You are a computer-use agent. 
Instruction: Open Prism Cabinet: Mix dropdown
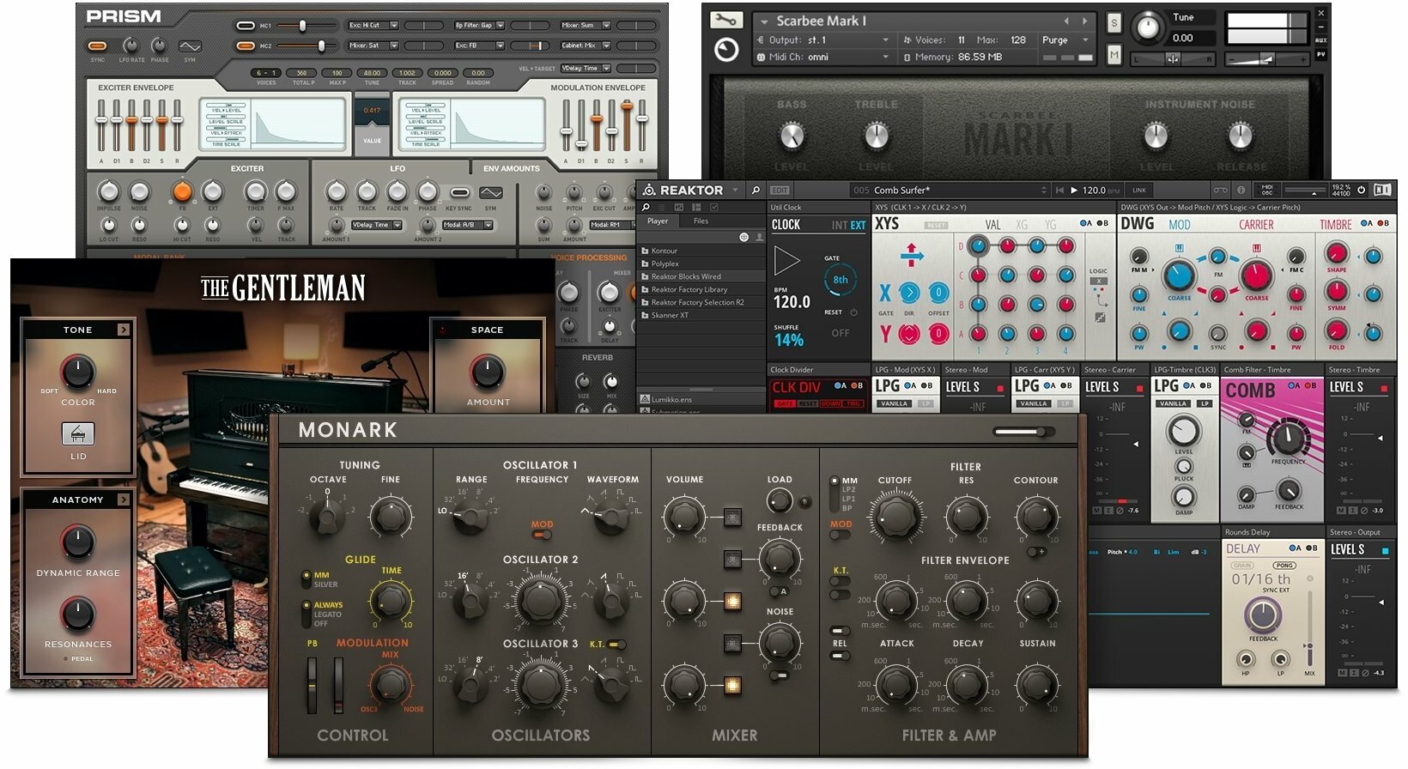coord(585,45)
